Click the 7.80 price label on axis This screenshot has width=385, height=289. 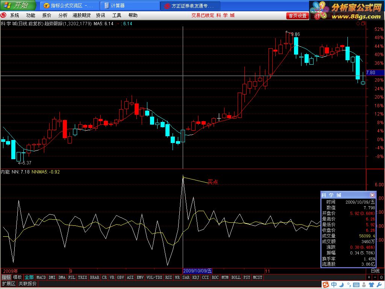(371, 73)
